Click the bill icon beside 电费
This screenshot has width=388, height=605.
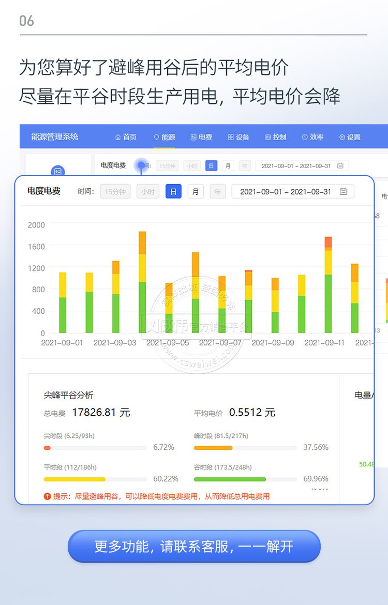pos(193,137)
